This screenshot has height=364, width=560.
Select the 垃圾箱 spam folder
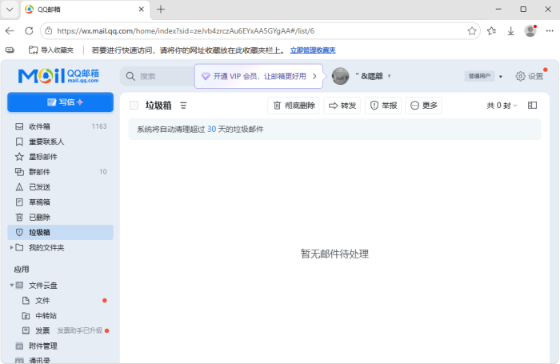60,233
